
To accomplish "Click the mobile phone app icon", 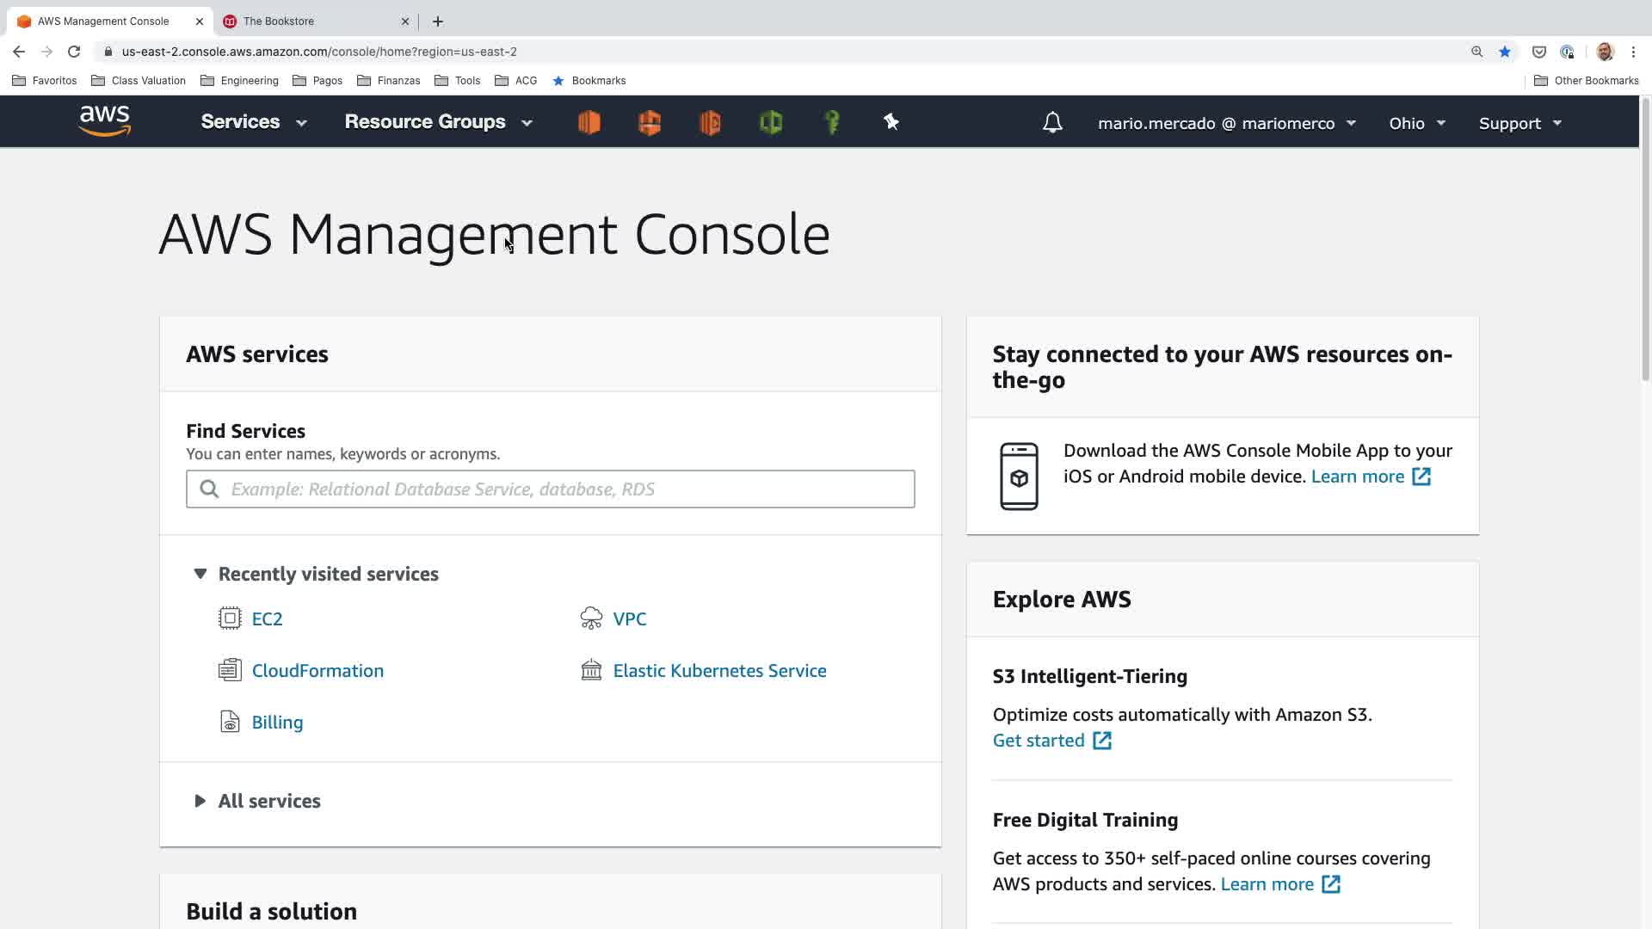I will point(1019,476).
